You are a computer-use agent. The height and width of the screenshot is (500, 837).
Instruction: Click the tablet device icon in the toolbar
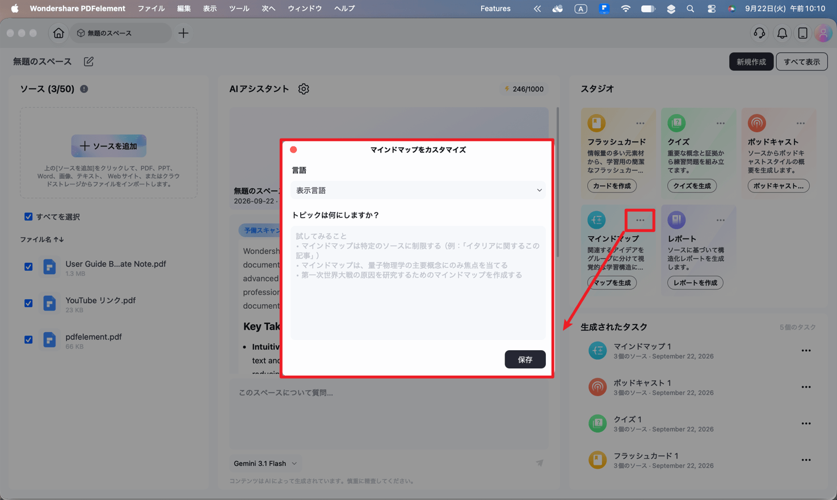(802, 33)
